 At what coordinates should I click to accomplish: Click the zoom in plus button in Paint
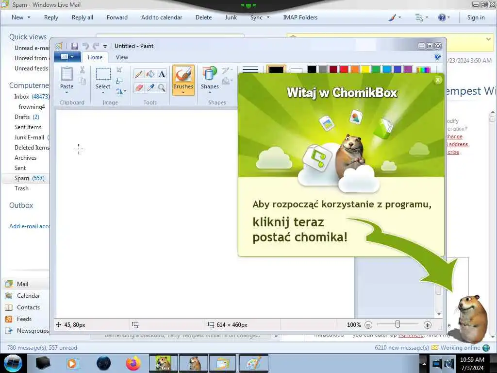[427, 325]
